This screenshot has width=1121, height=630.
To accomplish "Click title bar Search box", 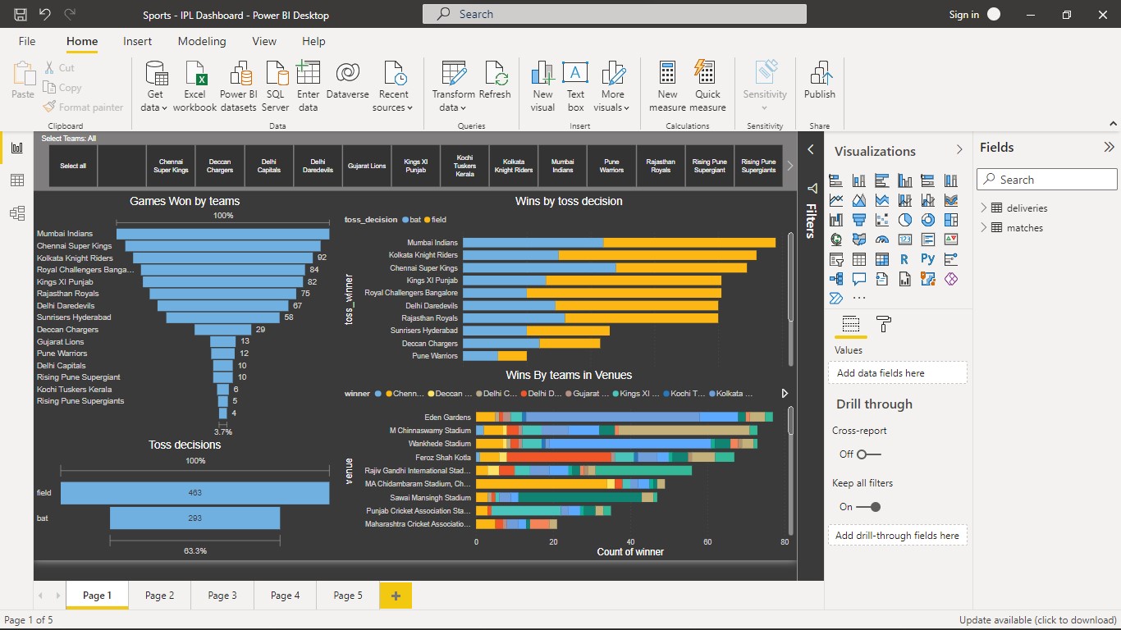I will [x=615, y=14].
